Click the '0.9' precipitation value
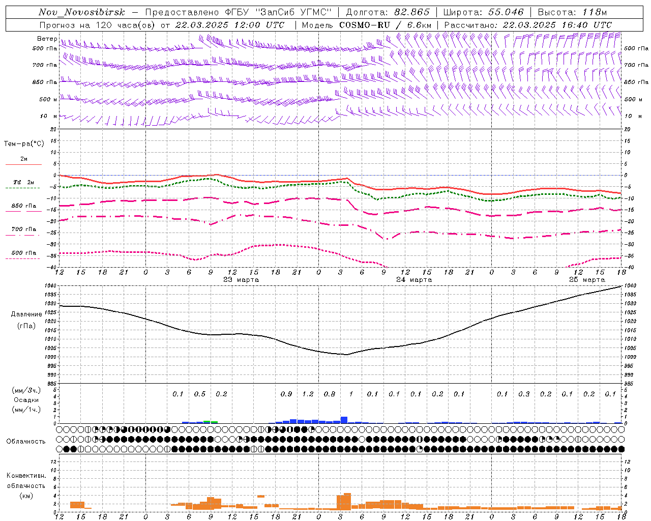Viewport: 651px width, 521px height. (286, 394)
